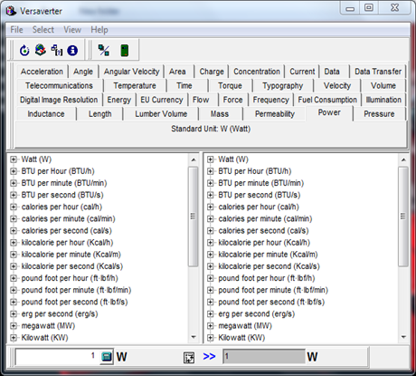Screen dimensions: 416x376
Task: Click down arrow of right list scrollbar
Action: point(403,337)
